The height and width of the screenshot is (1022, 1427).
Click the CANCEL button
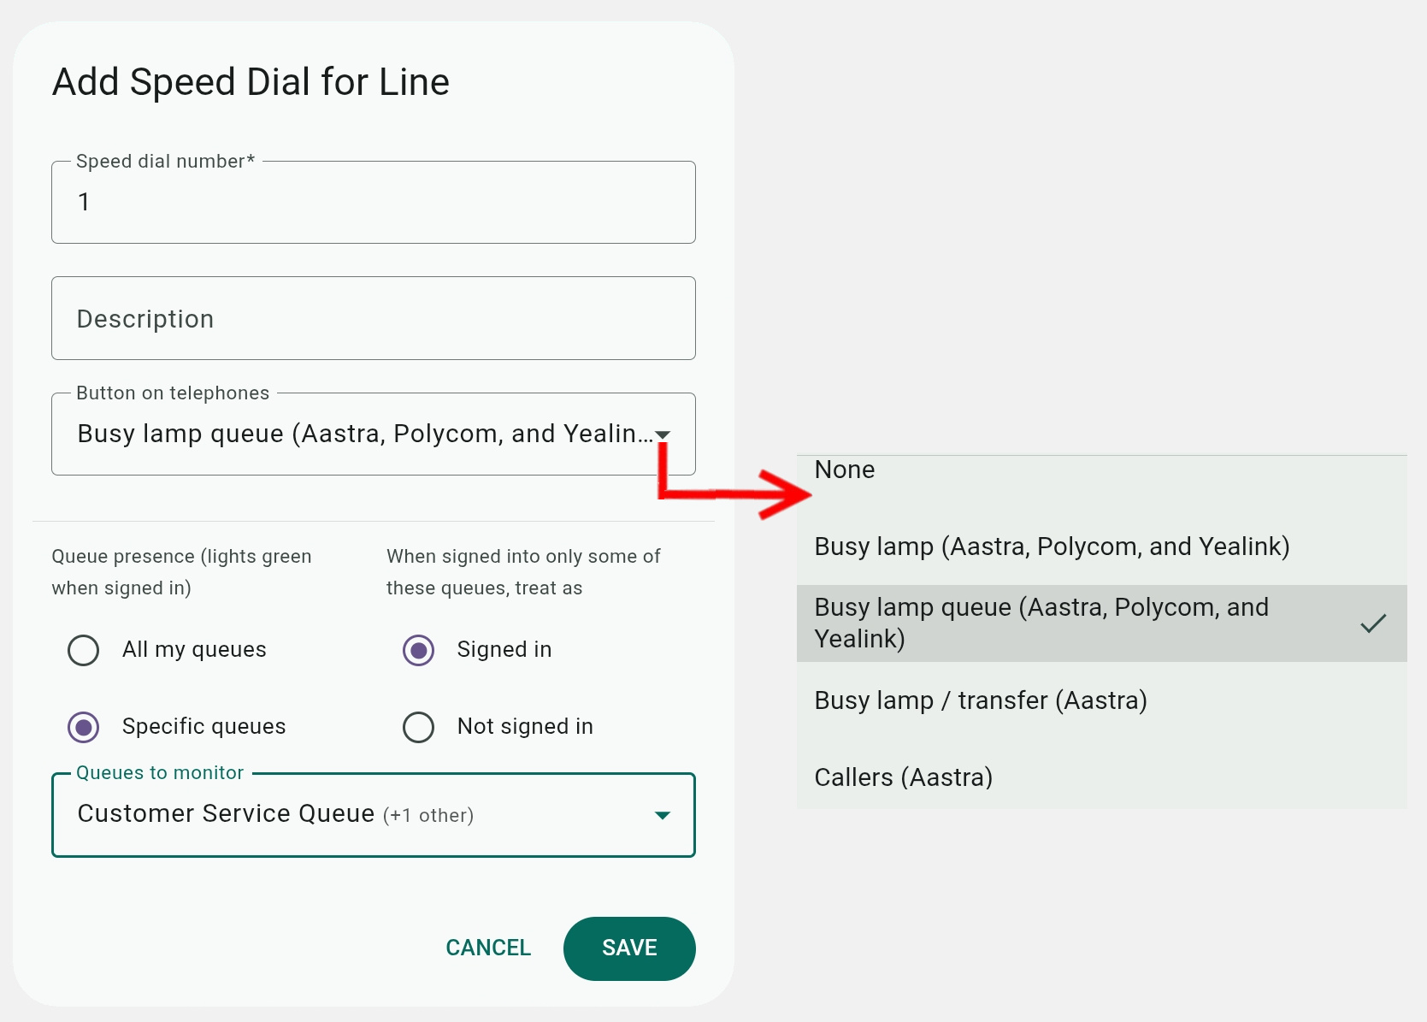[488, 948]
